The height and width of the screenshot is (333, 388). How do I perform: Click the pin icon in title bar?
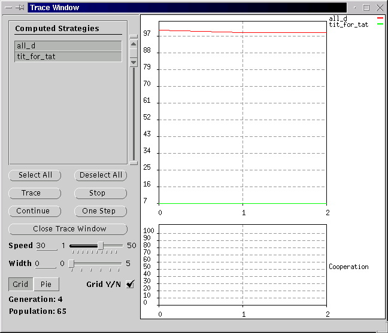point(20,8)
